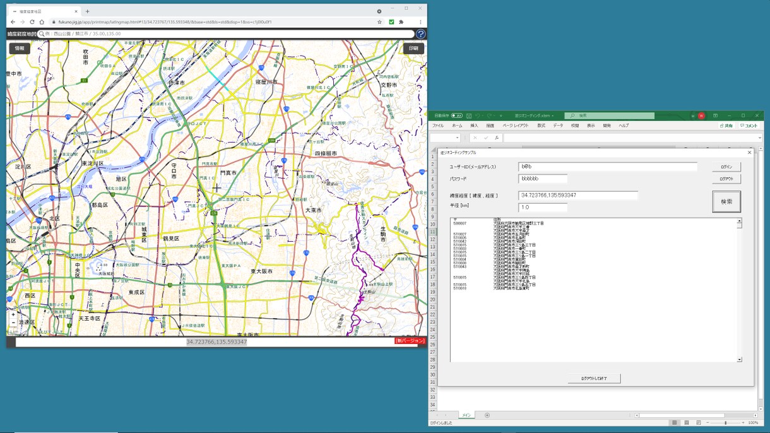The width and height of the screenshot is (770, 433).
Task: Close the 緯度経度地図 browser tab
Action: [76, 11]
